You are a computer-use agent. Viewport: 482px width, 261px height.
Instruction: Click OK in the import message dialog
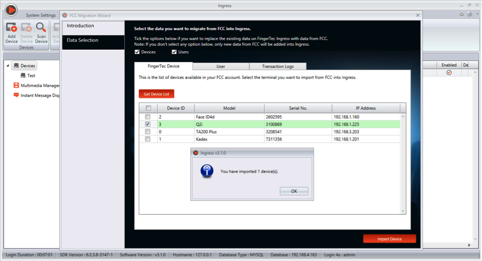pos(294,191)
